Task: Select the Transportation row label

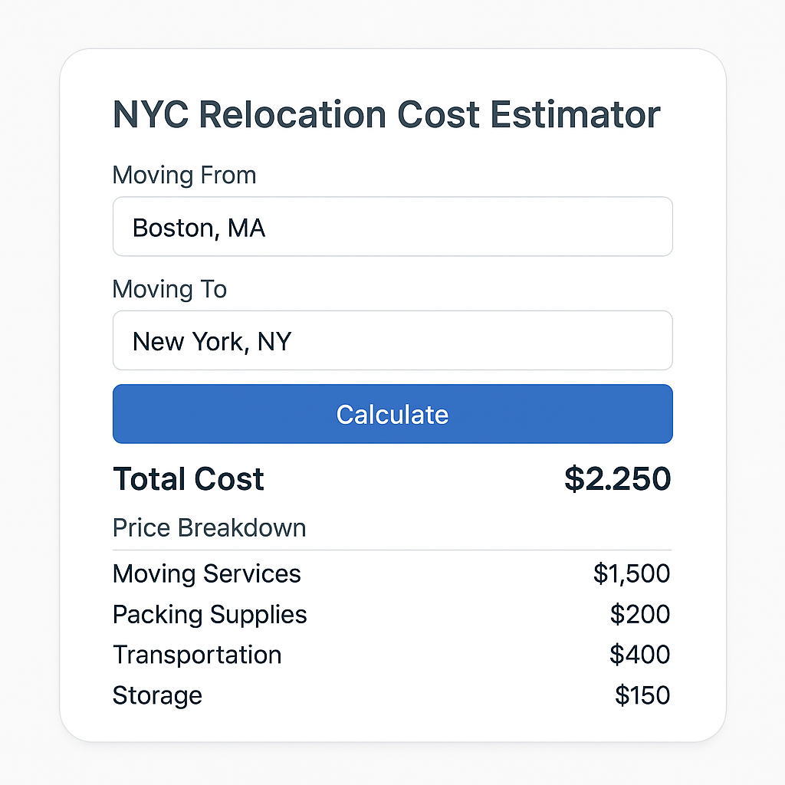Action: [197, 655]
